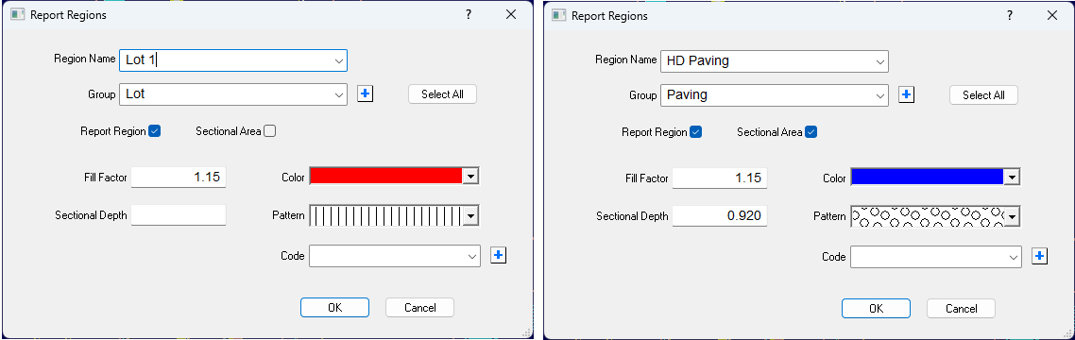Click app icon in left dialog title bar
The height and width of the screenshot is (340, 1075).
[17, 14]
